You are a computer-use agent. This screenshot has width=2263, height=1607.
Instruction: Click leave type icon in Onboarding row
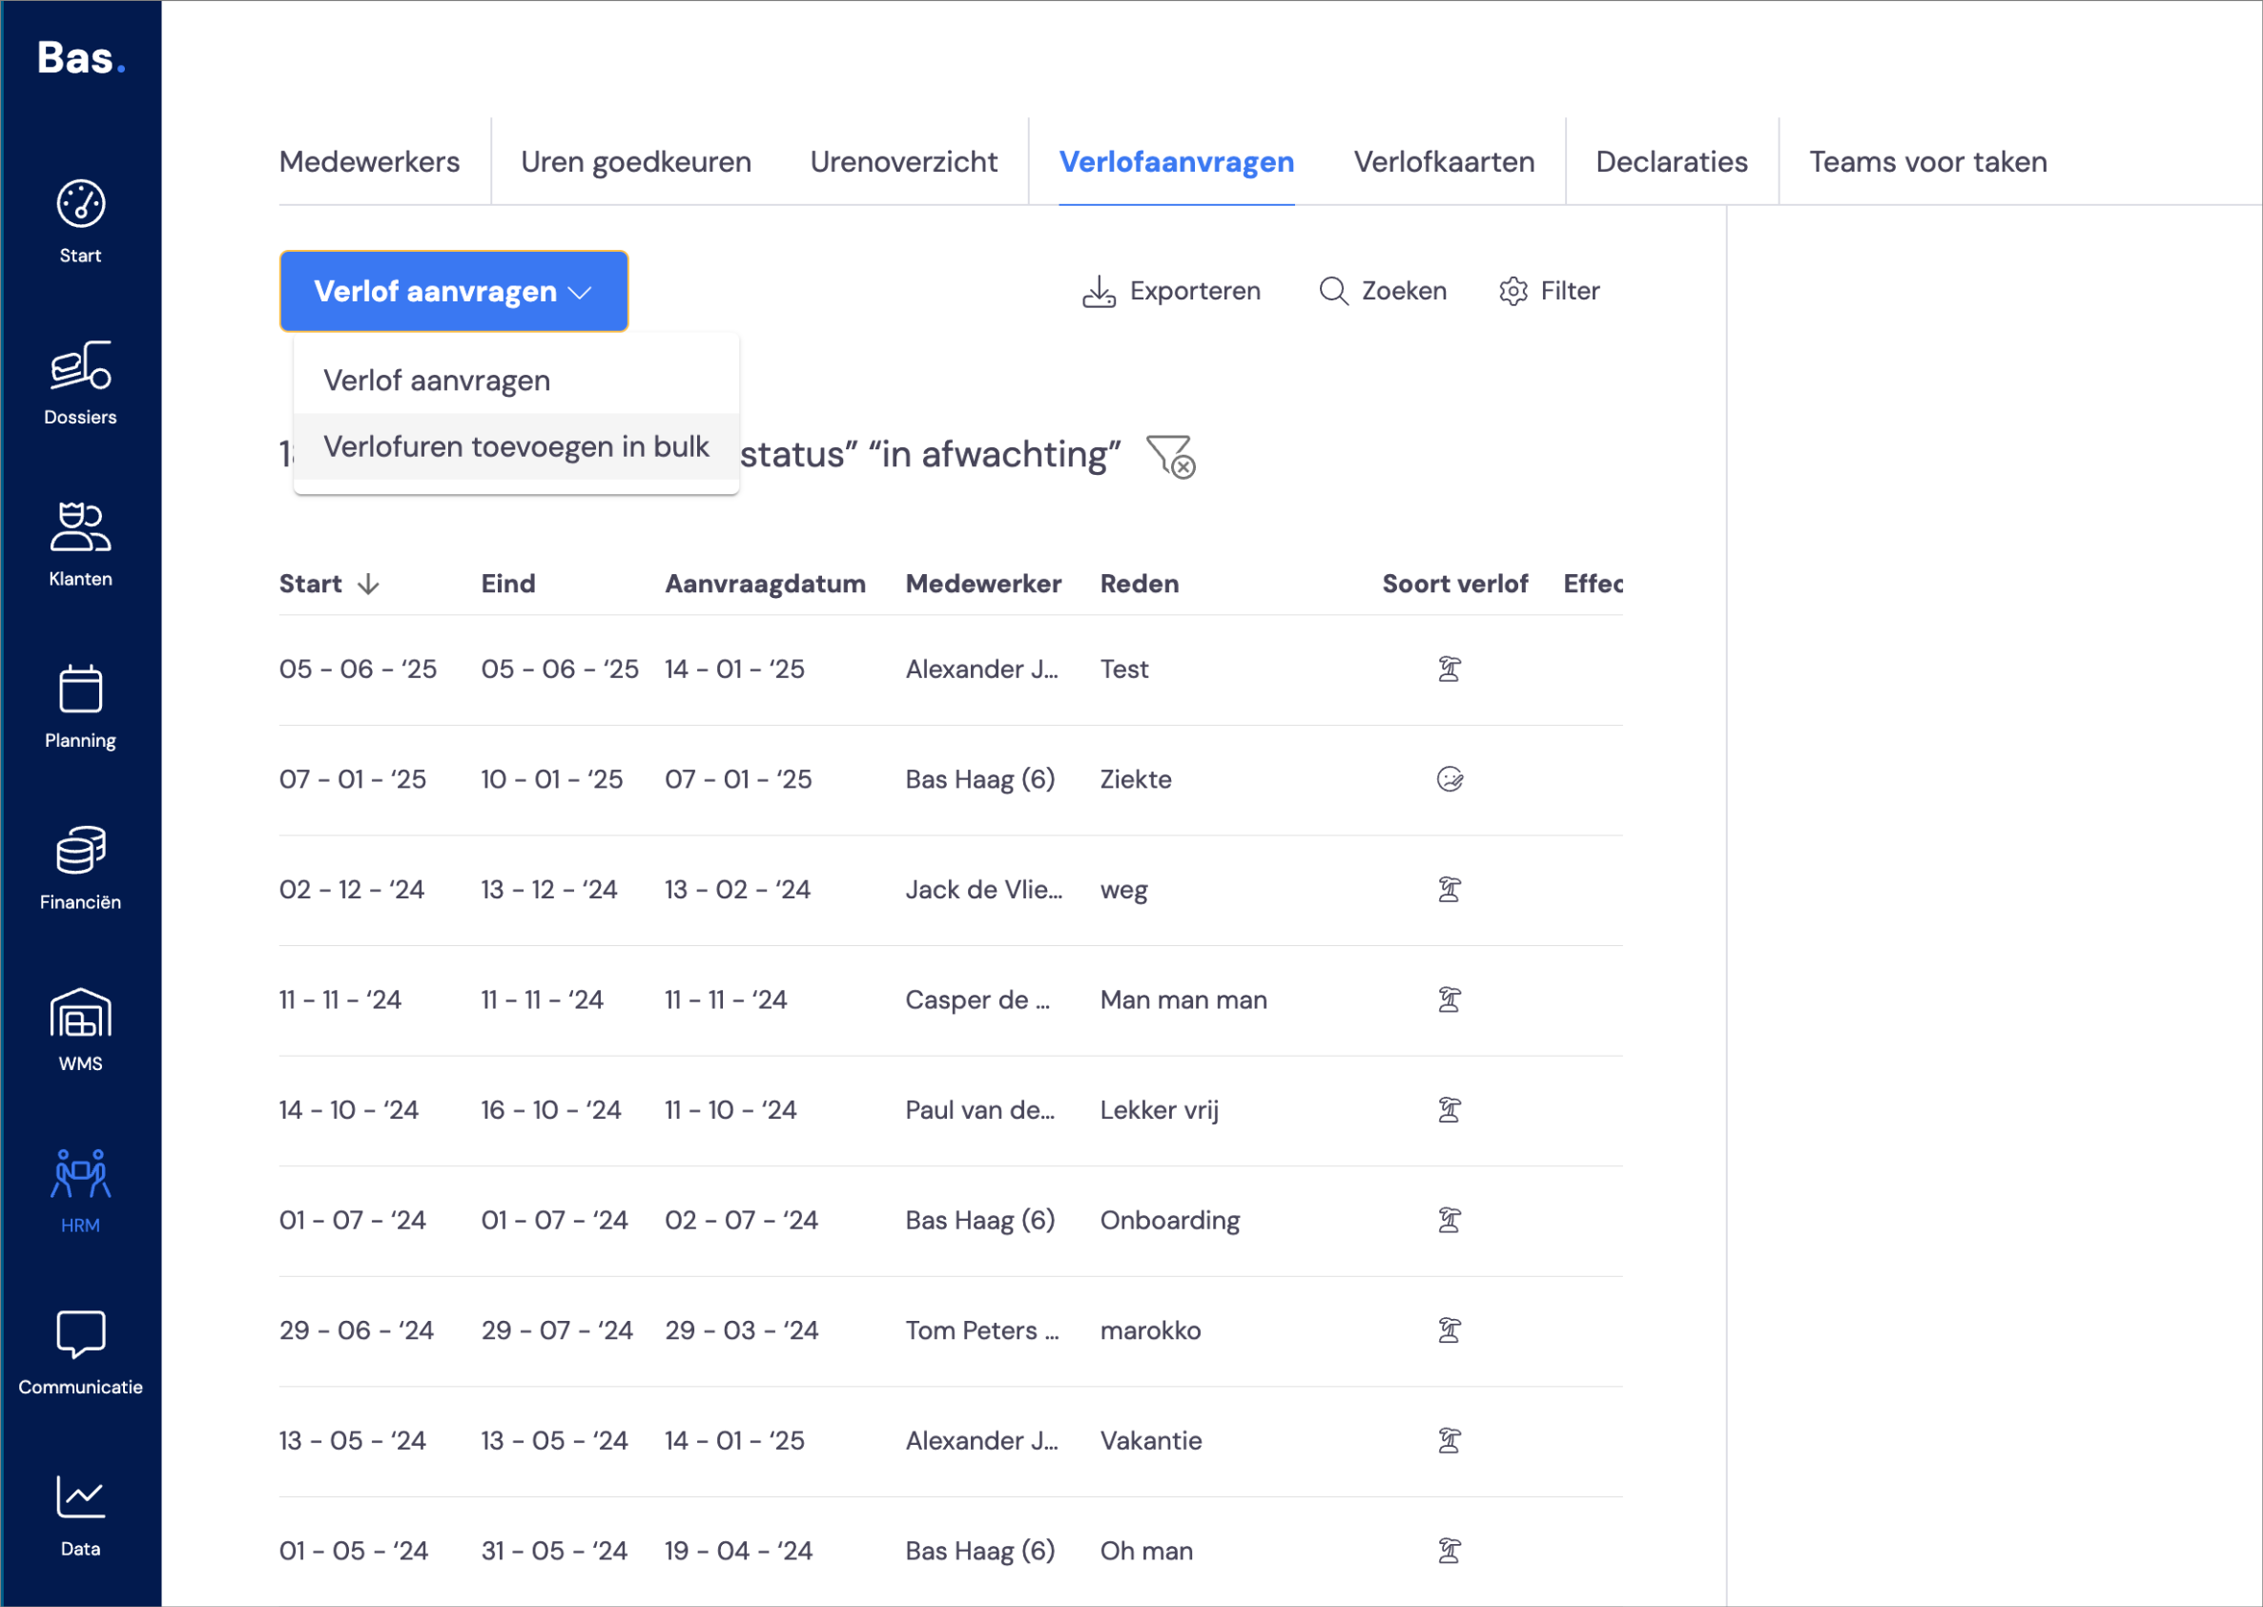coord(1449,1220)
